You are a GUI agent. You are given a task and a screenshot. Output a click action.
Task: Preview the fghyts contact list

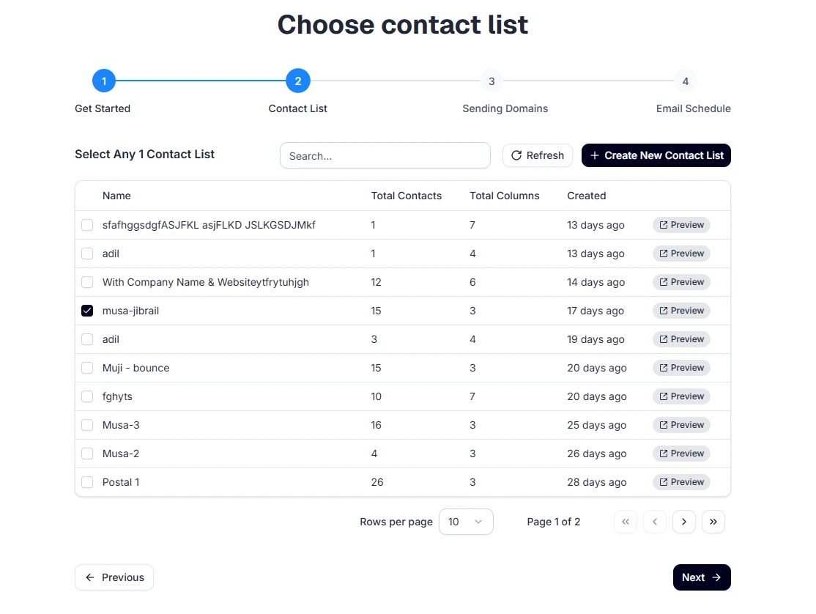[681, 396]
